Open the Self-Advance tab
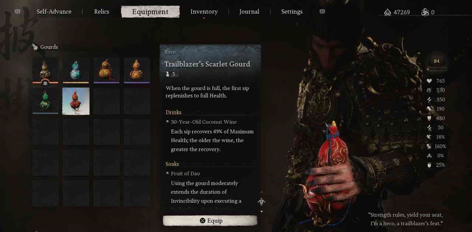472x232 pixels. (54, 12)
